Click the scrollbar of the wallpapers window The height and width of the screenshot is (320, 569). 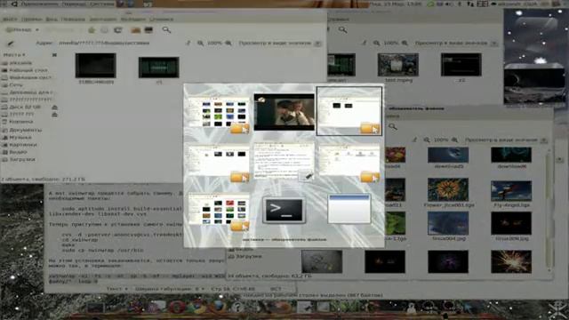pyautogui.click(x=549, y=211)
